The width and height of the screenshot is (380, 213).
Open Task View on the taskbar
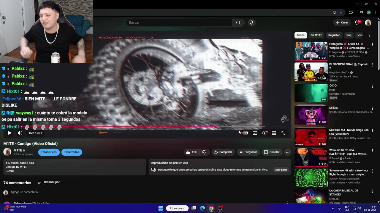194,208
